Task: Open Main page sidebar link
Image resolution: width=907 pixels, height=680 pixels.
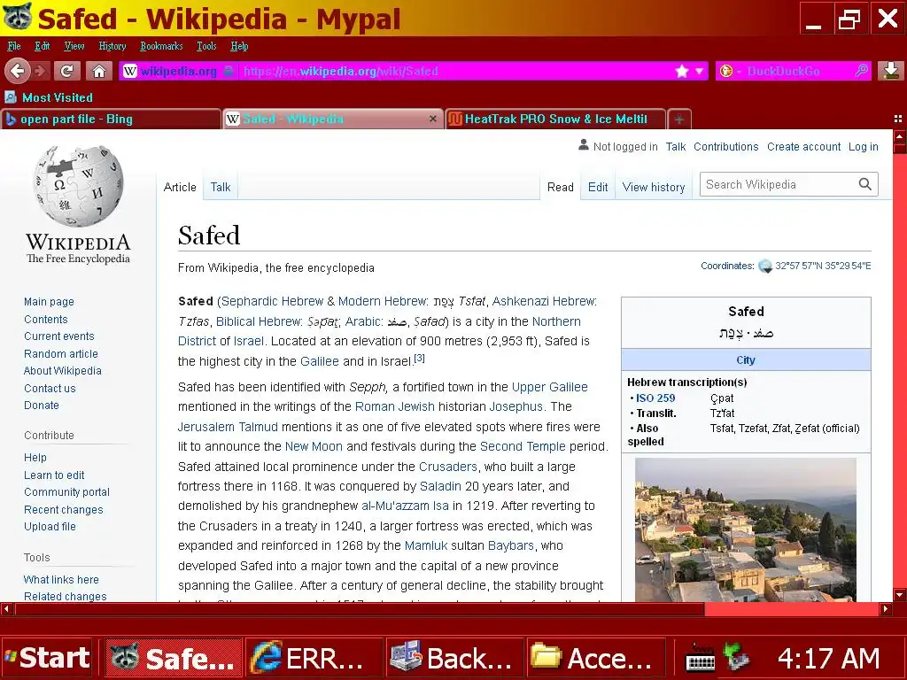Action: (50, 301)
